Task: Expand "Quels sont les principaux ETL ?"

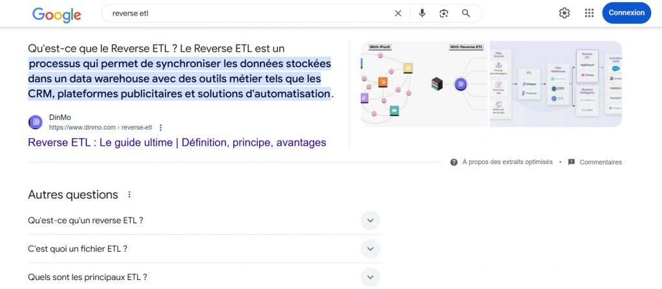Action: pyautogui.click(x=370, y=277)
